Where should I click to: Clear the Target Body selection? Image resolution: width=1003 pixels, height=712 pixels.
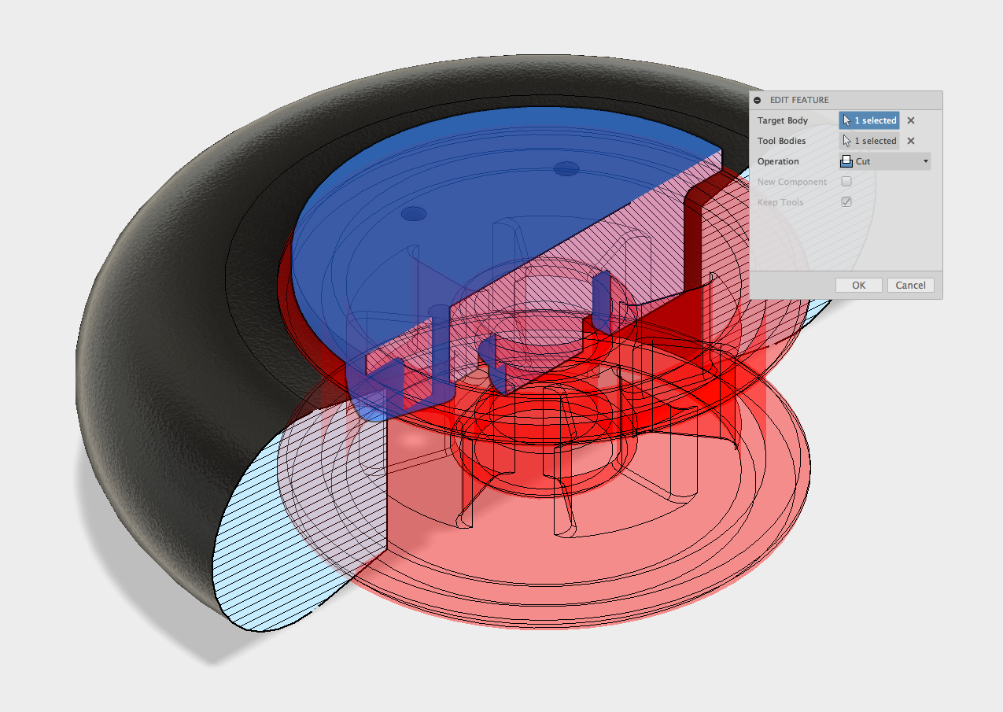click(x=911, y=120)
